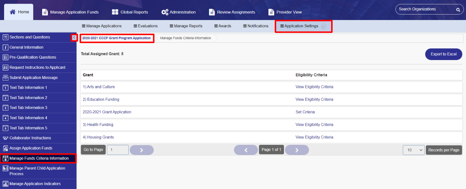Click the search magnifier icon
This screenshot has height=189, width=466.
tap(458, 10)
